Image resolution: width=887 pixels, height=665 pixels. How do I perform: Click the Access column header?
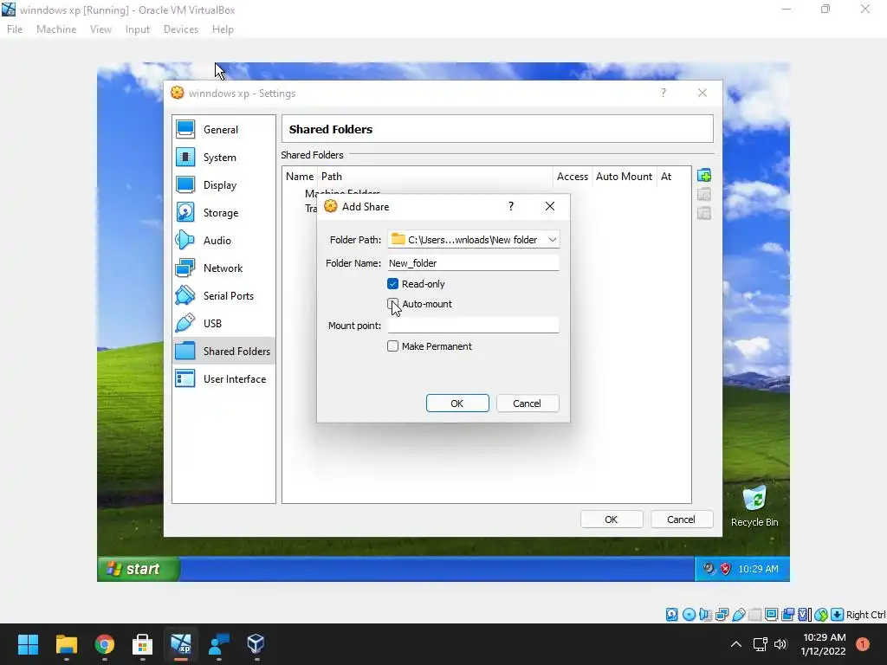coord(572,177)
